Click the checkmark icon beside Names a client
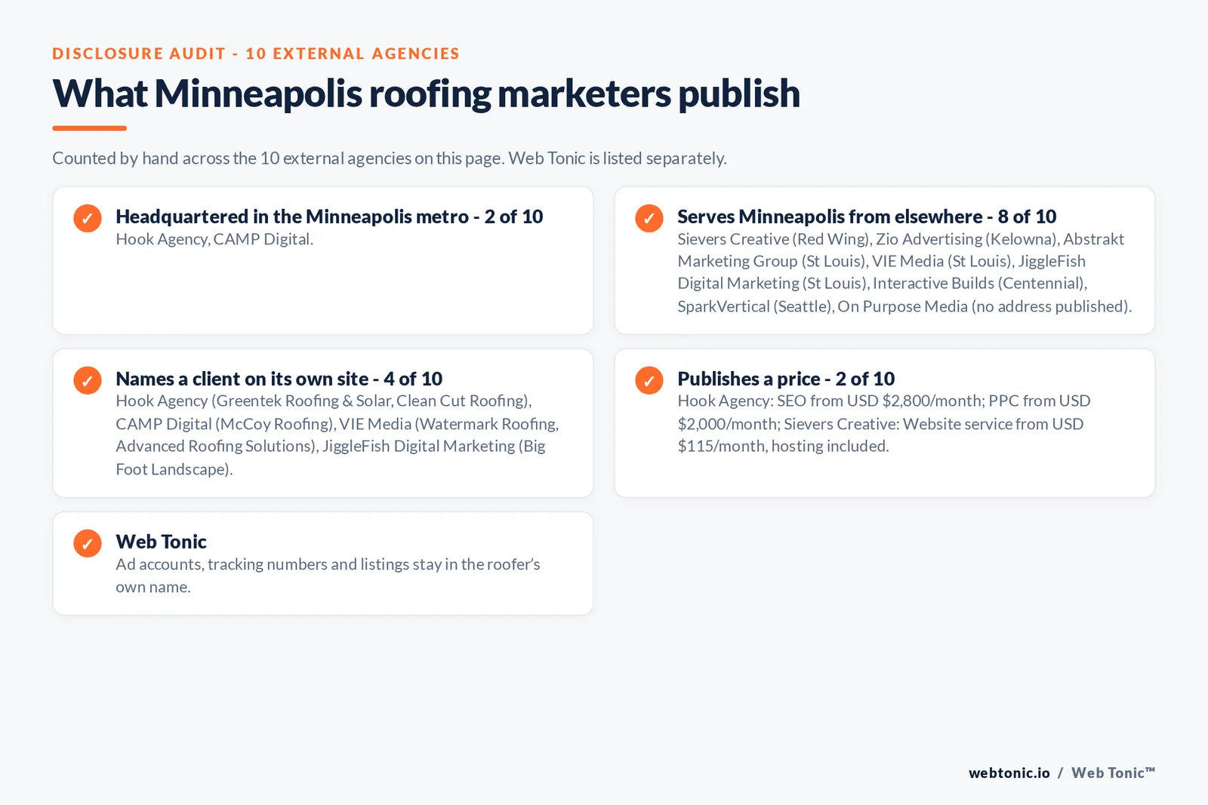1208x805 pixels. pos(88,380)
